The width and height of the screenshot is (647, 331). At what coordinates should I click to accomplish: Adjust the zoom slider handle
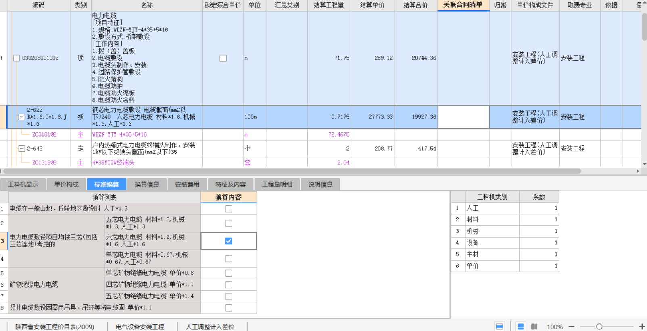(x=599, y=327)
